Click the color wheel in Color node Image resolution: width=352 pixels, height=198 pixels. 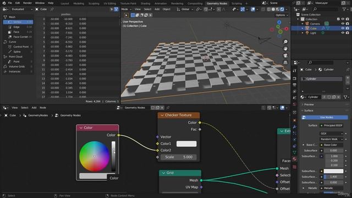coord(94,156)
